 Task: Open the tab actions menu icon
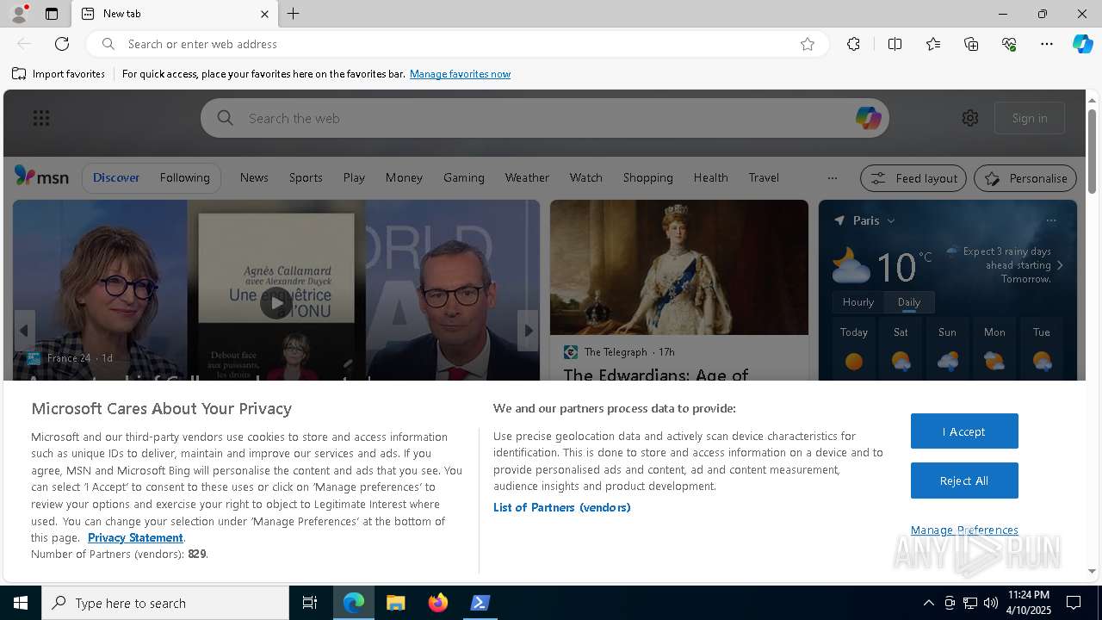pos(52,14)
